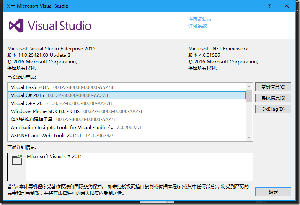
Task: Click the 确定 button
Action: point(273,192)
